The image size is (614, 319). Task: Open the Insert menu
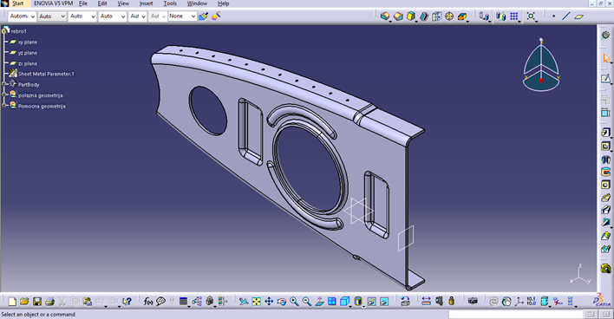[x=146, y=3]
